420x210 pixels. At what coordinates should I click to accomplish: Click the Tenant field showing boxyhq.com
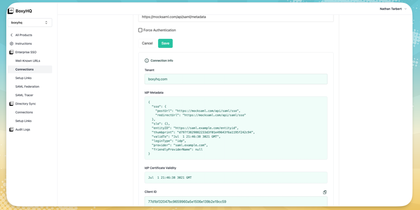236,79
